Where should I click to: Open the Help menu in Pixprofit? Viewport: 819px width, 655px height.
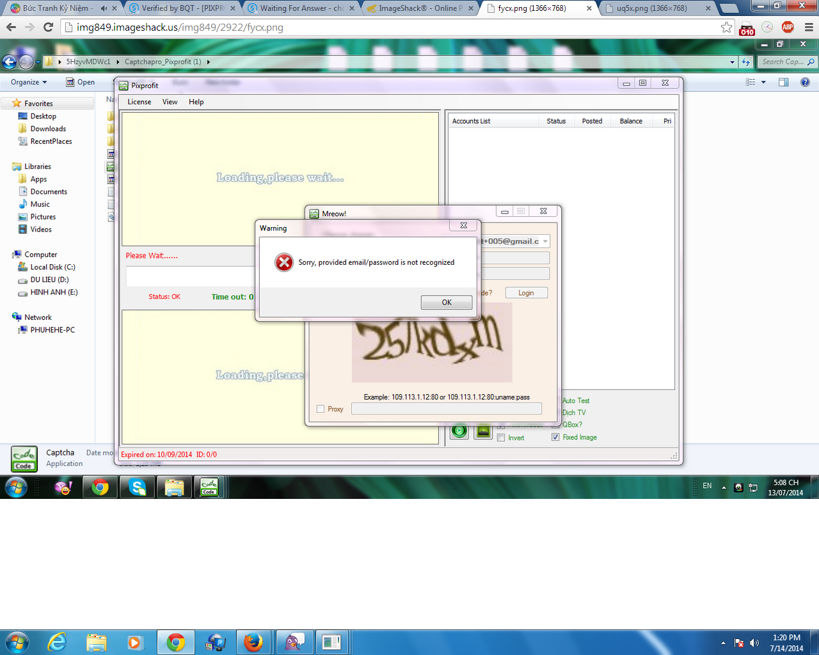point(196,102)
